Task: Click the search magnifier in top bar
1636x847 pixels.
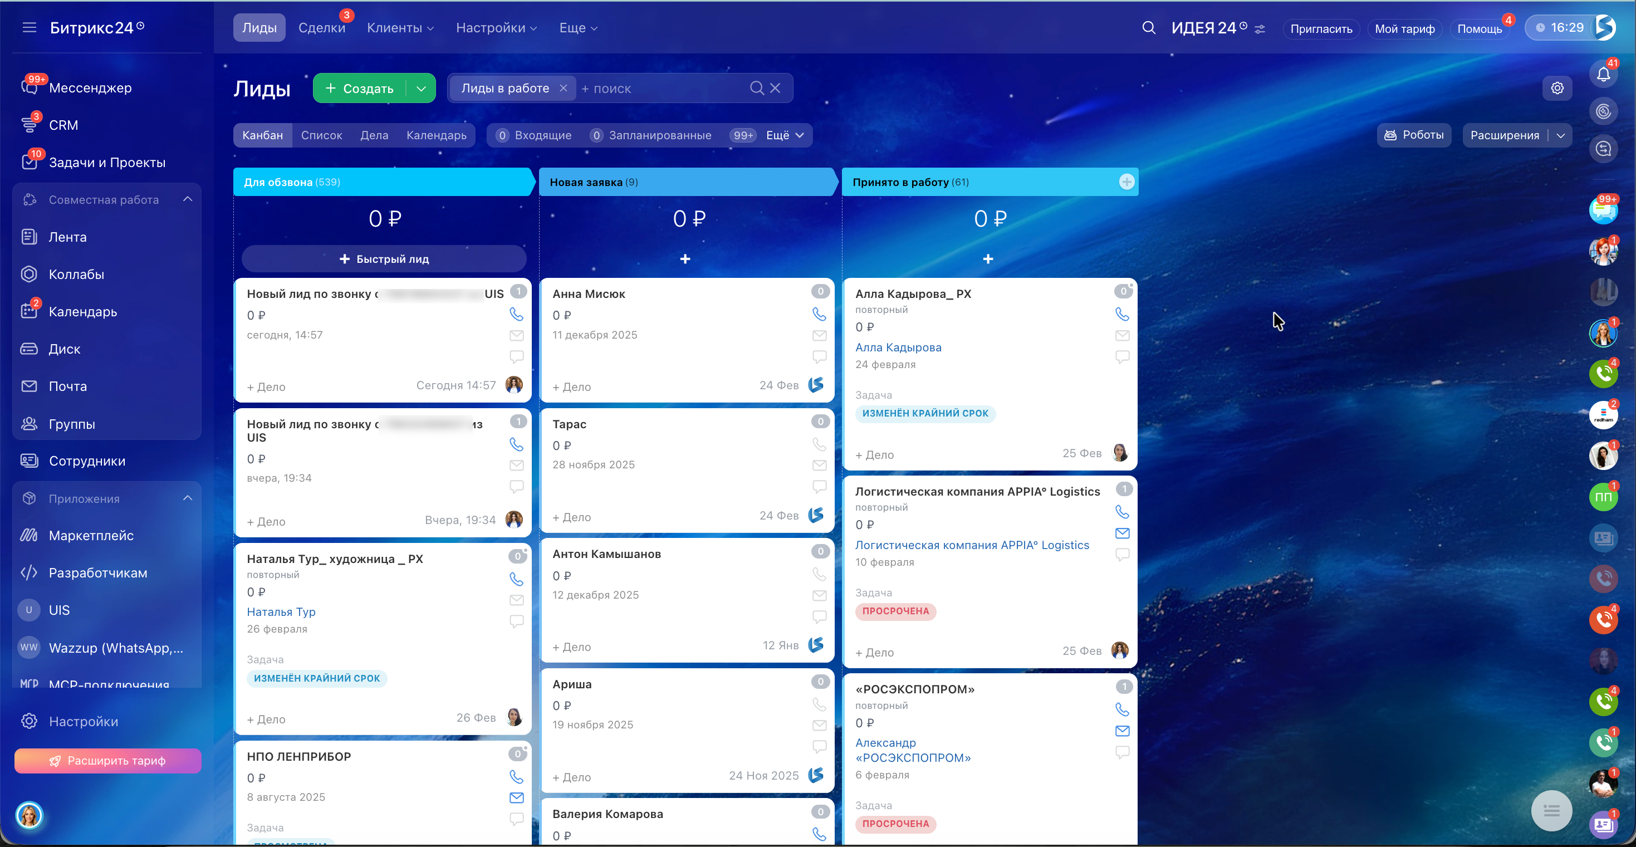Action: [1148, 28]
